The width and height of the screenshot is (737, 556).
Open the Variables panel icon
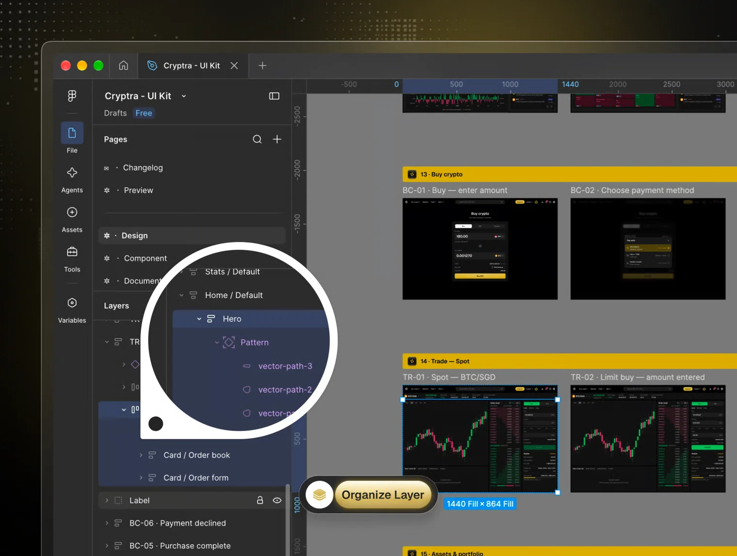pyautogui.click(x=72, y=303)
